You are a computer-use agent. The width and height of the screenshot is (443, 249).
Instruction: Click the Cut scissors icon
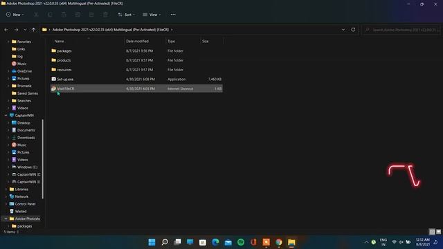coord(36,15)
